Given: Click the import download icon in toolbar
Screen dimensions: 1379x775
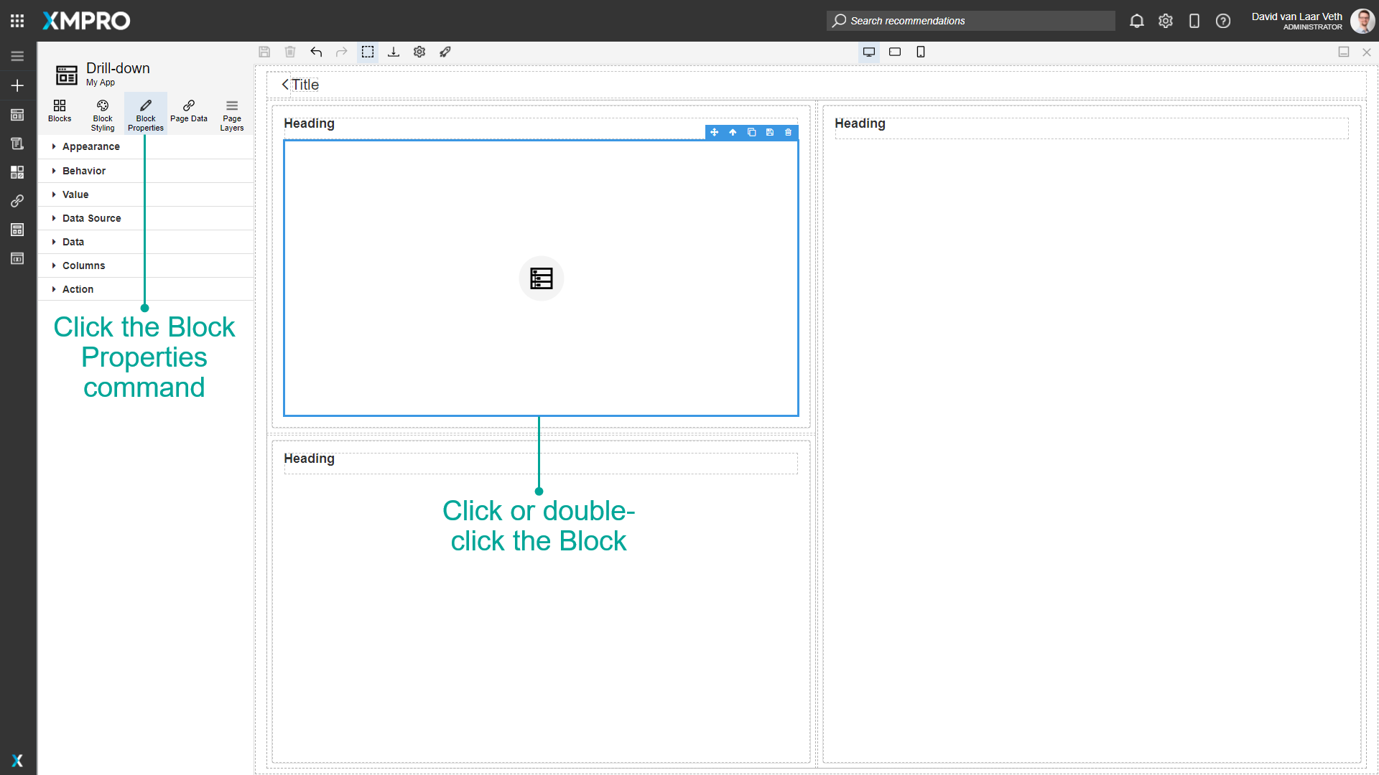Looking at the screenshot, I should 394,52.
